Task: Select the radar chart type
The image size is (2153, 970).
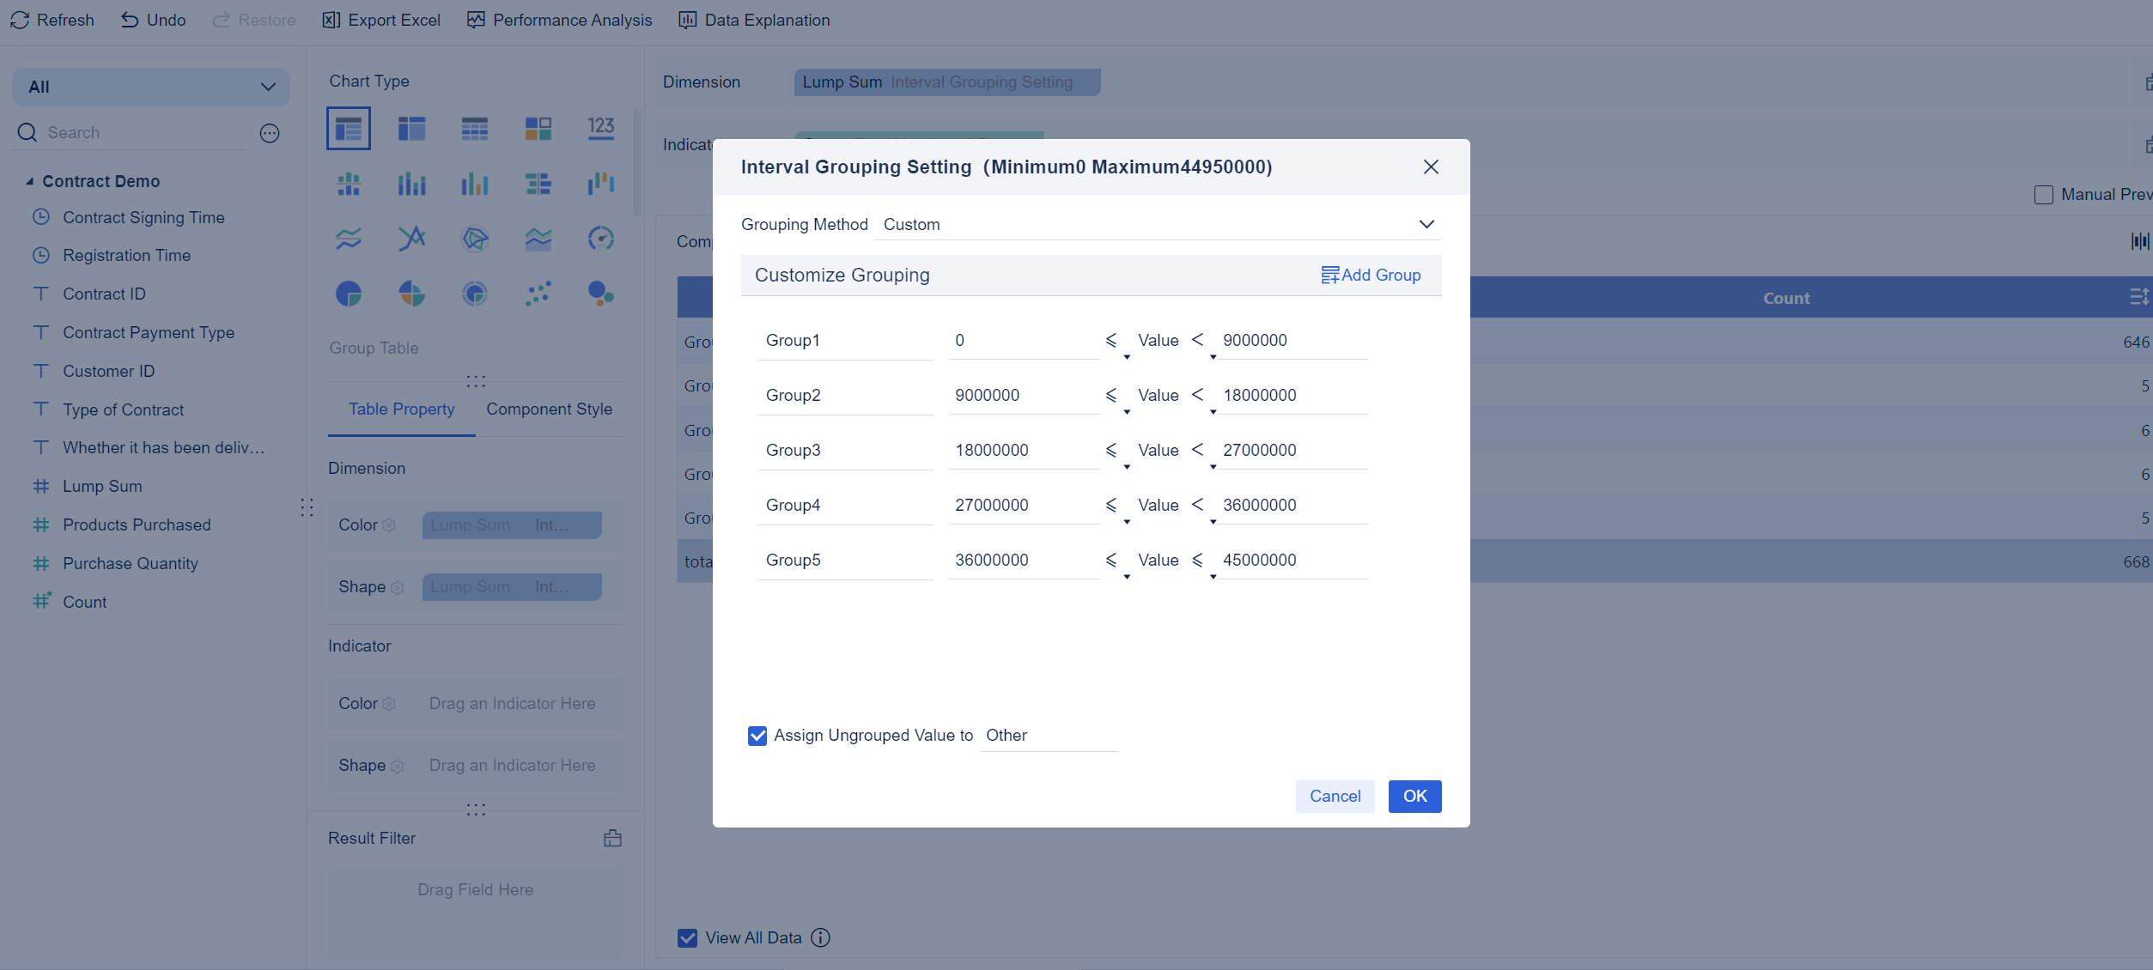Action: pyautogui.click(x=474, y=239)
